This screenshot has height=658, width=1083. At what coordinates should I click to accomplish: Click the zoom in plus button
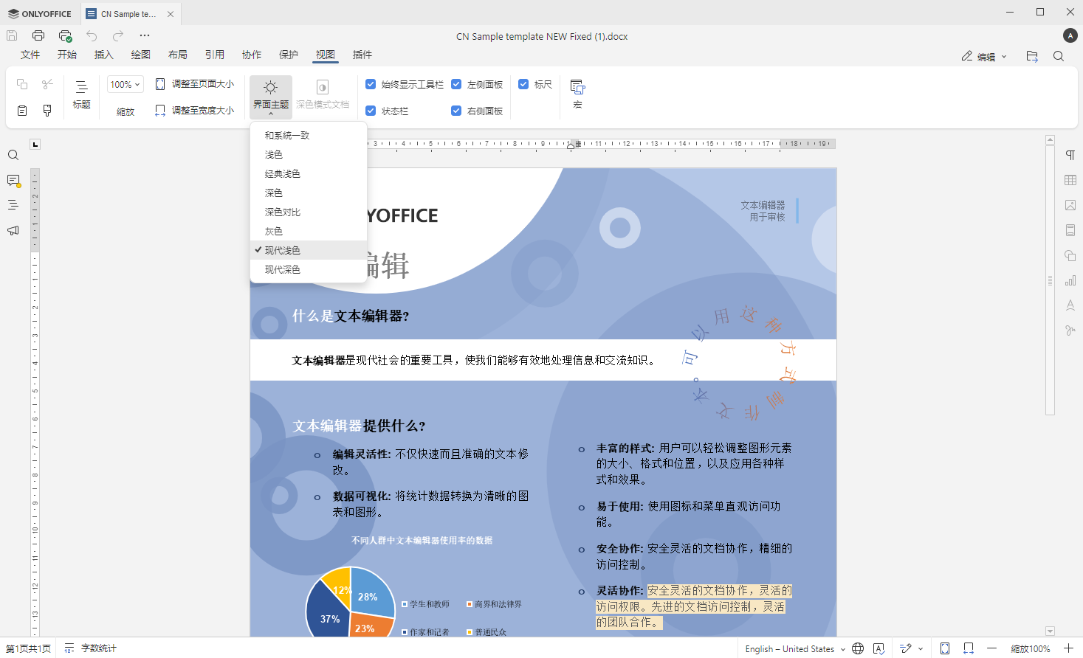click(x=1068, y=648)
